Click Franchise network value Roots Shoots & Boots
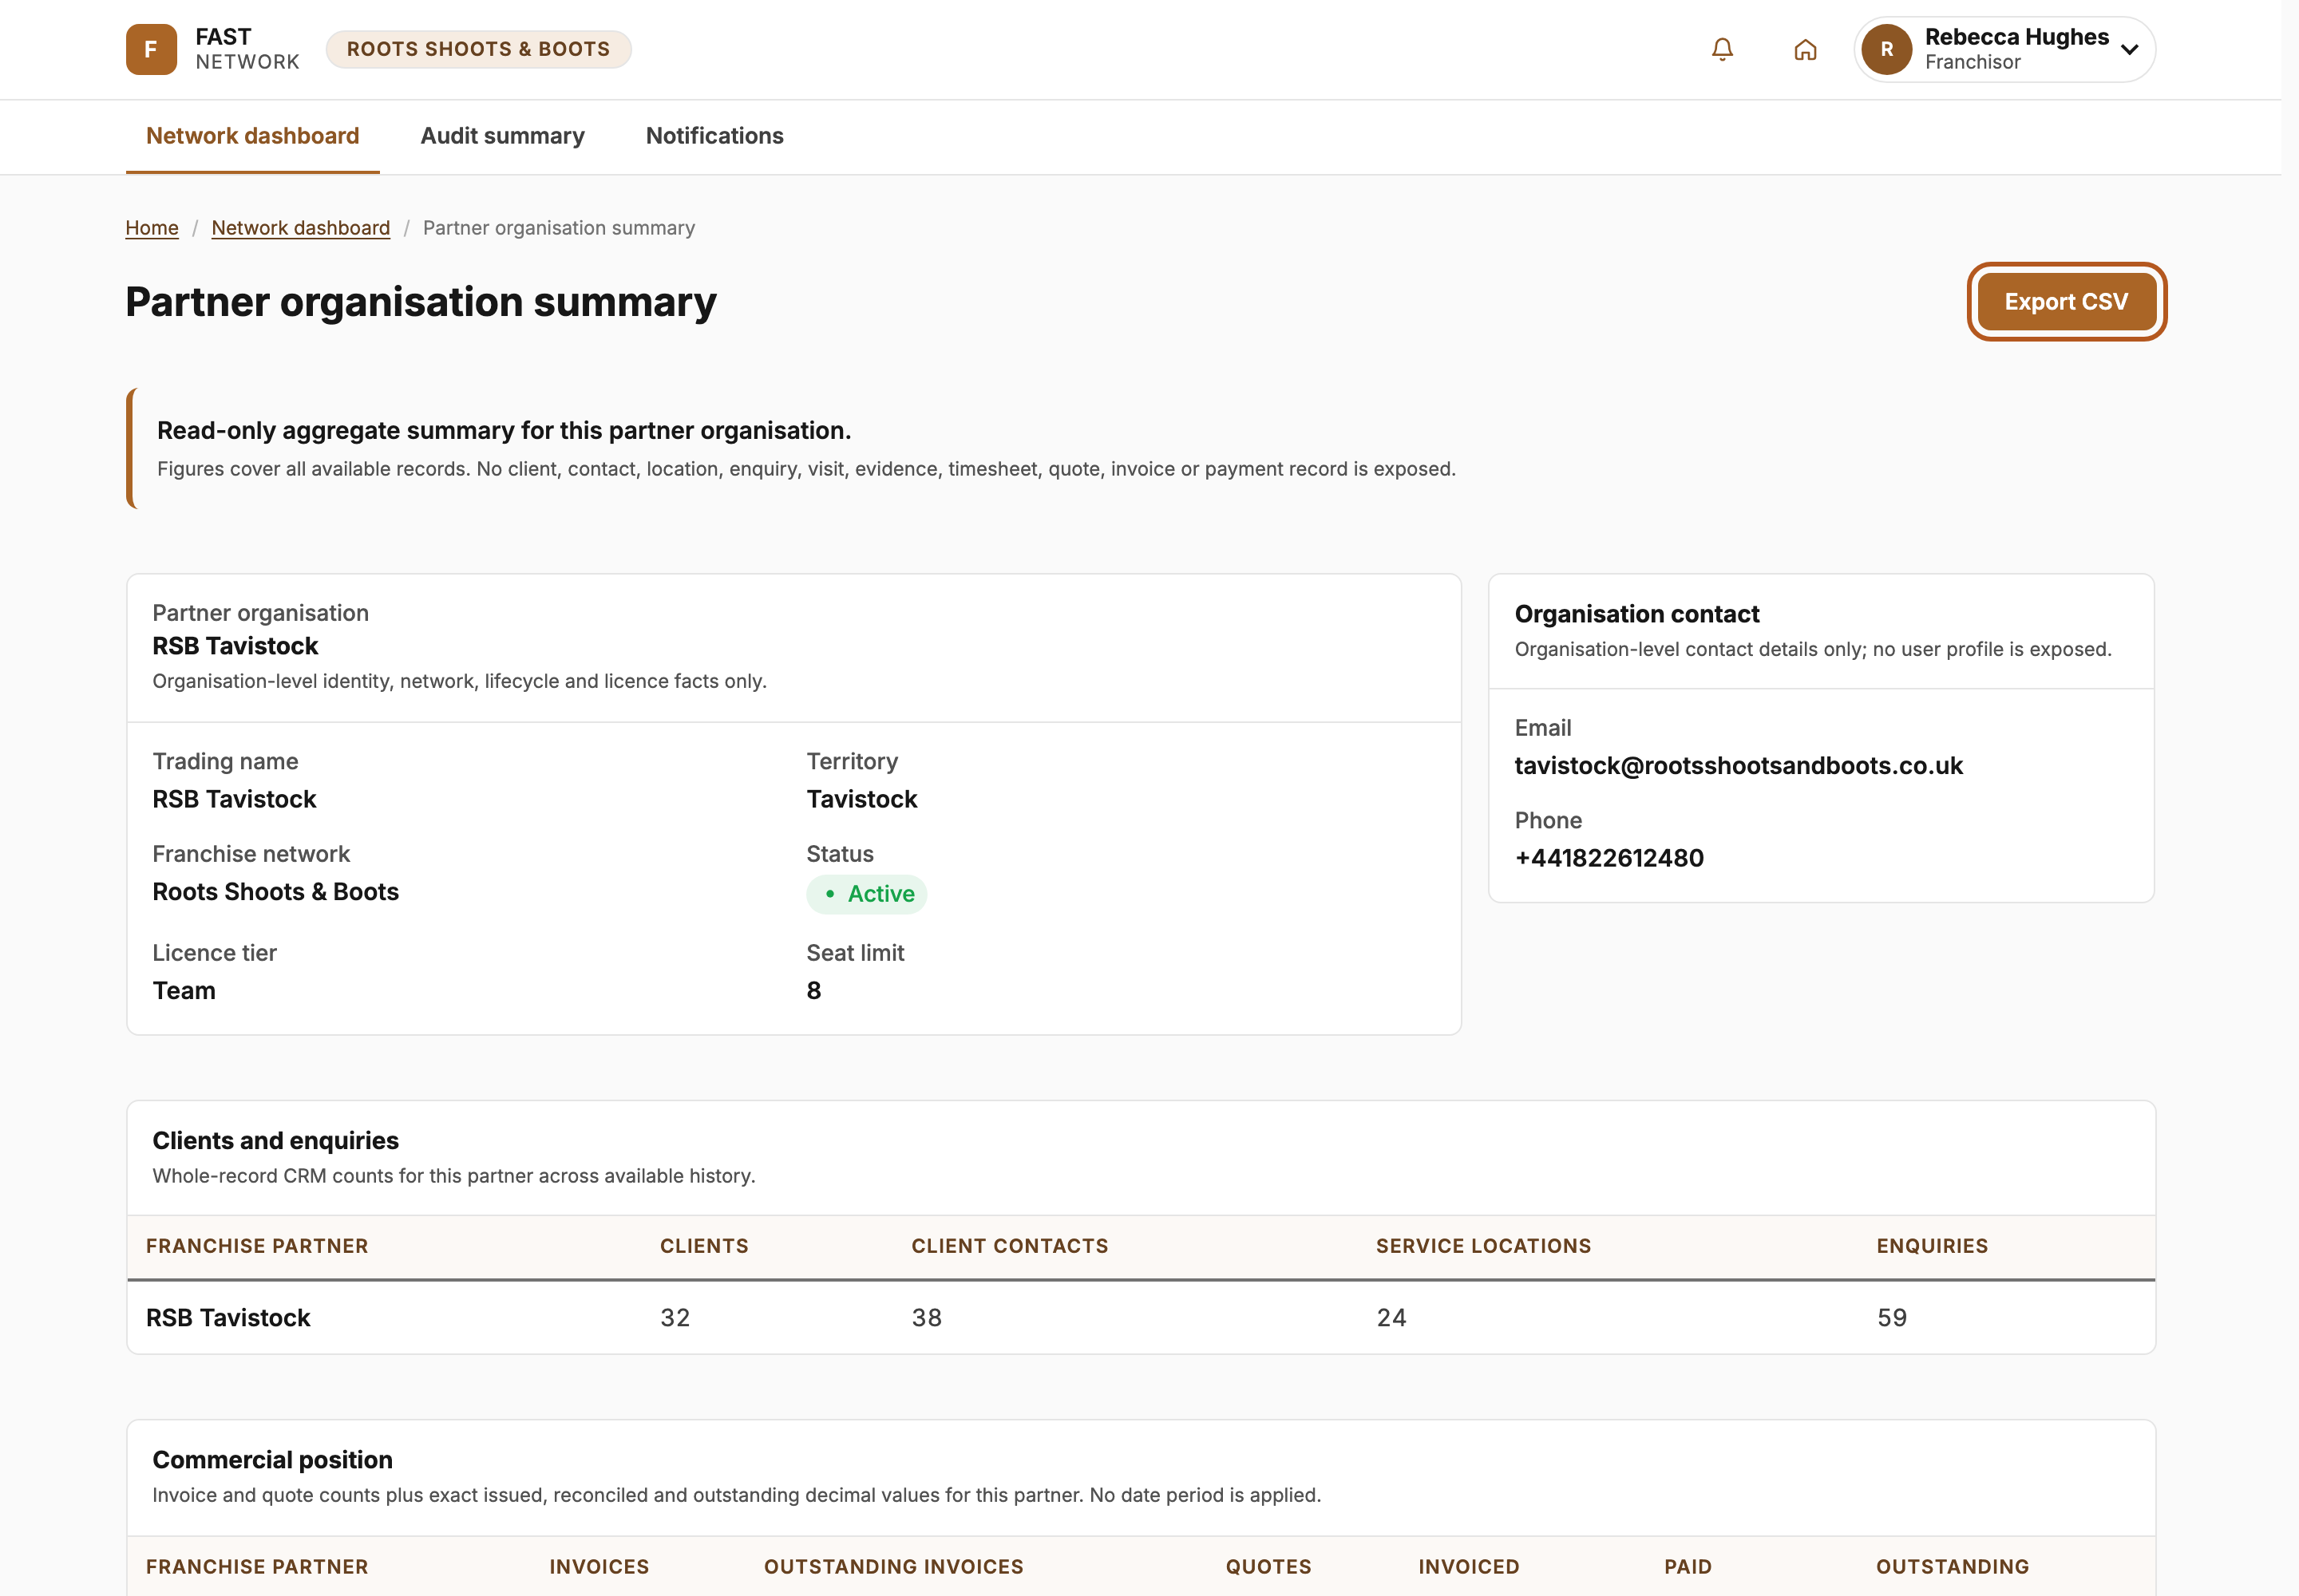The height and width of the screenshot is (1596, 2299). coord(275,892)
